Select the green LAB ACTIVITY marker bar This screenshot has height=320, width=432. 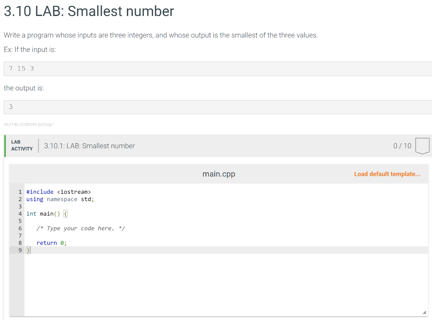4,146
